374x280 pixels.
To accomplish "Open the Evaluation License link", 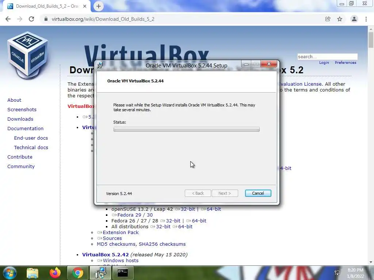I will [x=300, y=84].
